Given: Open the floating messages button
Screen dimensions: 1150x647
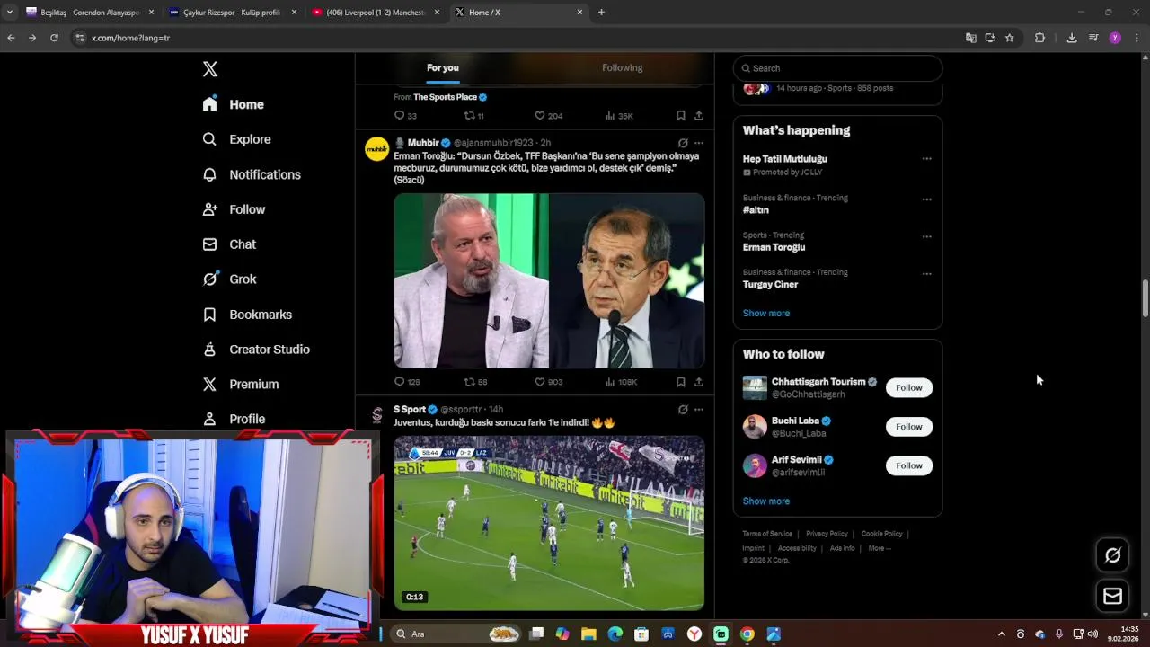Looking at the screenshot, I should click(x=1112, y=596).
